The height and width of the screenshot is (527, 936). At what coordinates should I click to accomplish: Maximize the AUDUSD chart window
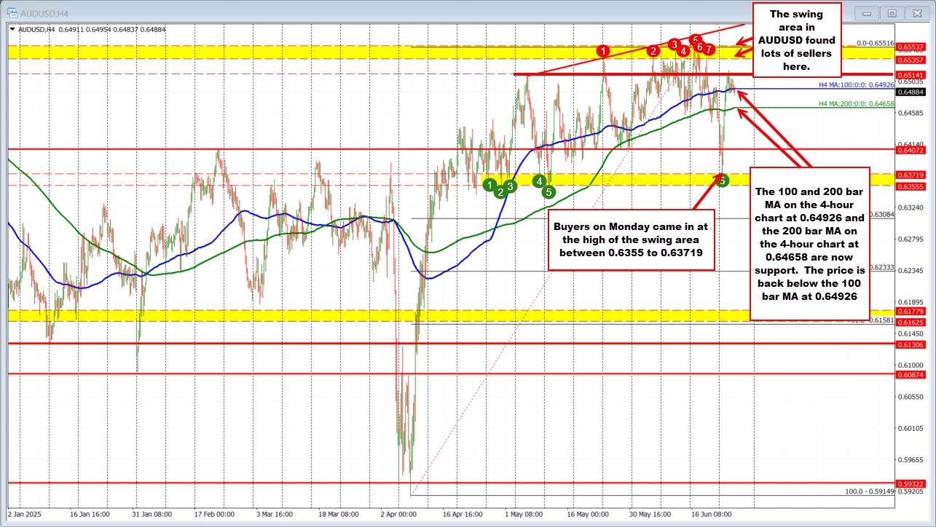pos(891,13)
